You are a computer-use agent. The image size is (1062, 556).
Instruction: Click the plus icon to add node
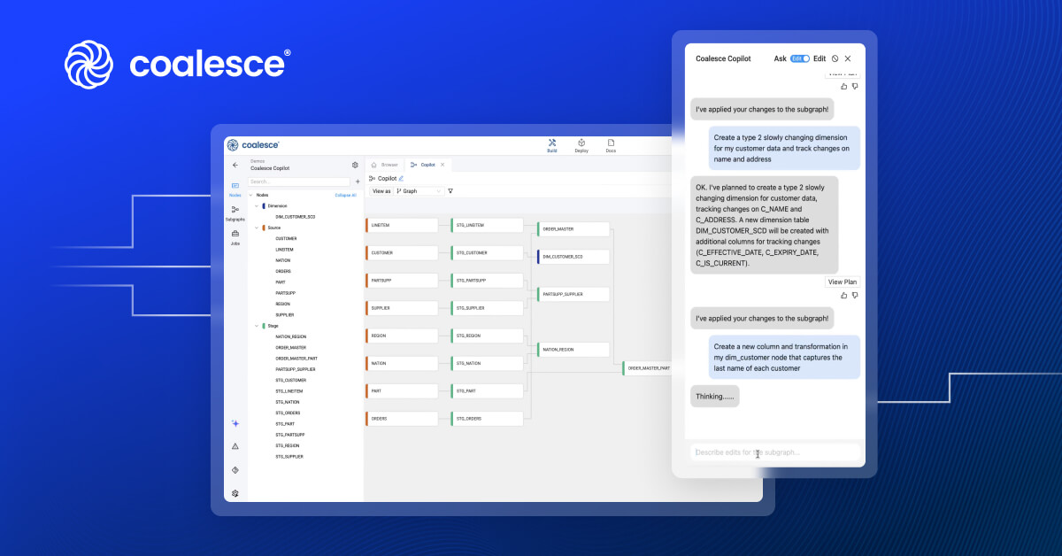click(x=358, y=181)
